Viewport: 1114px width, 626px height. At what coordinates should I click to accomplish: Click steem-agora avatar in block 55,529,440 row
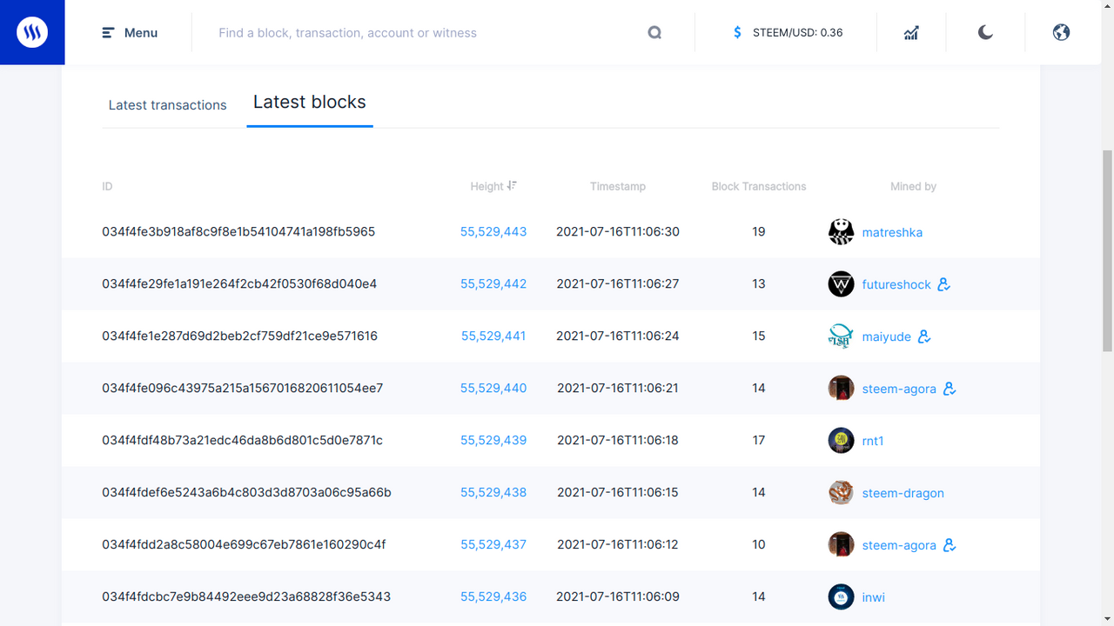point(841,389)
